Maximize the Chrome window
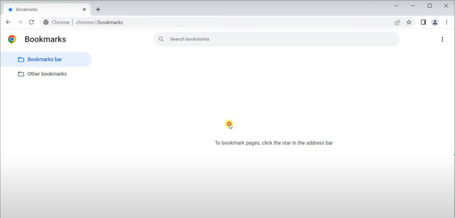The width and height of the screenshot is (455, 218). pos(430,5)
